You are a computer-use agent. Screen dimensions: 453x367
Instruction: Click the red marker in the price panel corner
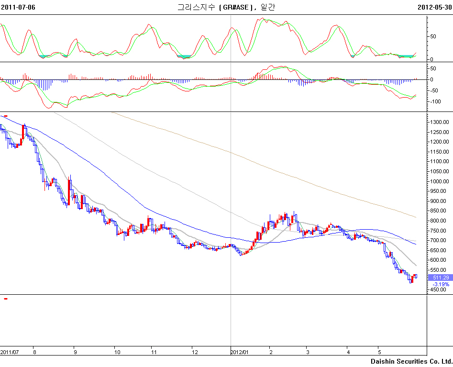[x=6, y=116]
